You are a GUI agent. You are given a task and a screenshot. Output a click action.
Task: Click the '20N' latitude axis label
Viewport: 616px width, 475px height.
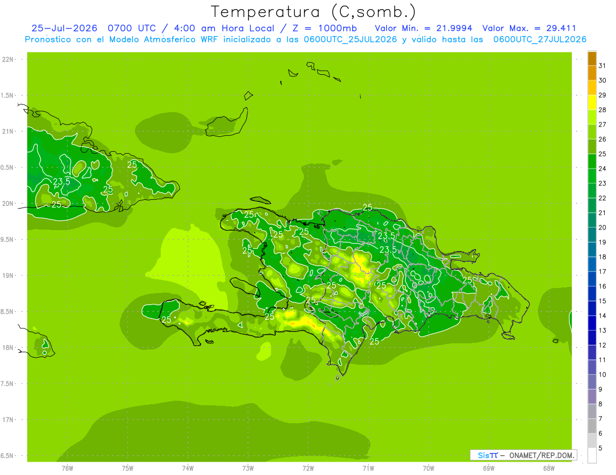pyautogui.click(x=7, y=203)
